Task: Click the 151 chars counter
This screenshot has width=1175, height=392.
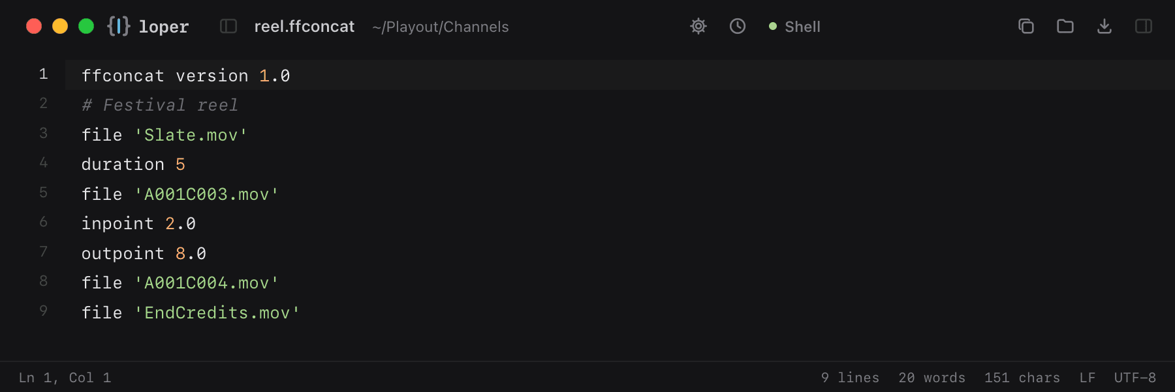Action: pos(1022,378)
